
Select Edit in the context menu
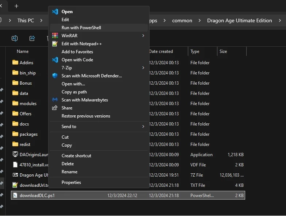click(x=99, y=20)
